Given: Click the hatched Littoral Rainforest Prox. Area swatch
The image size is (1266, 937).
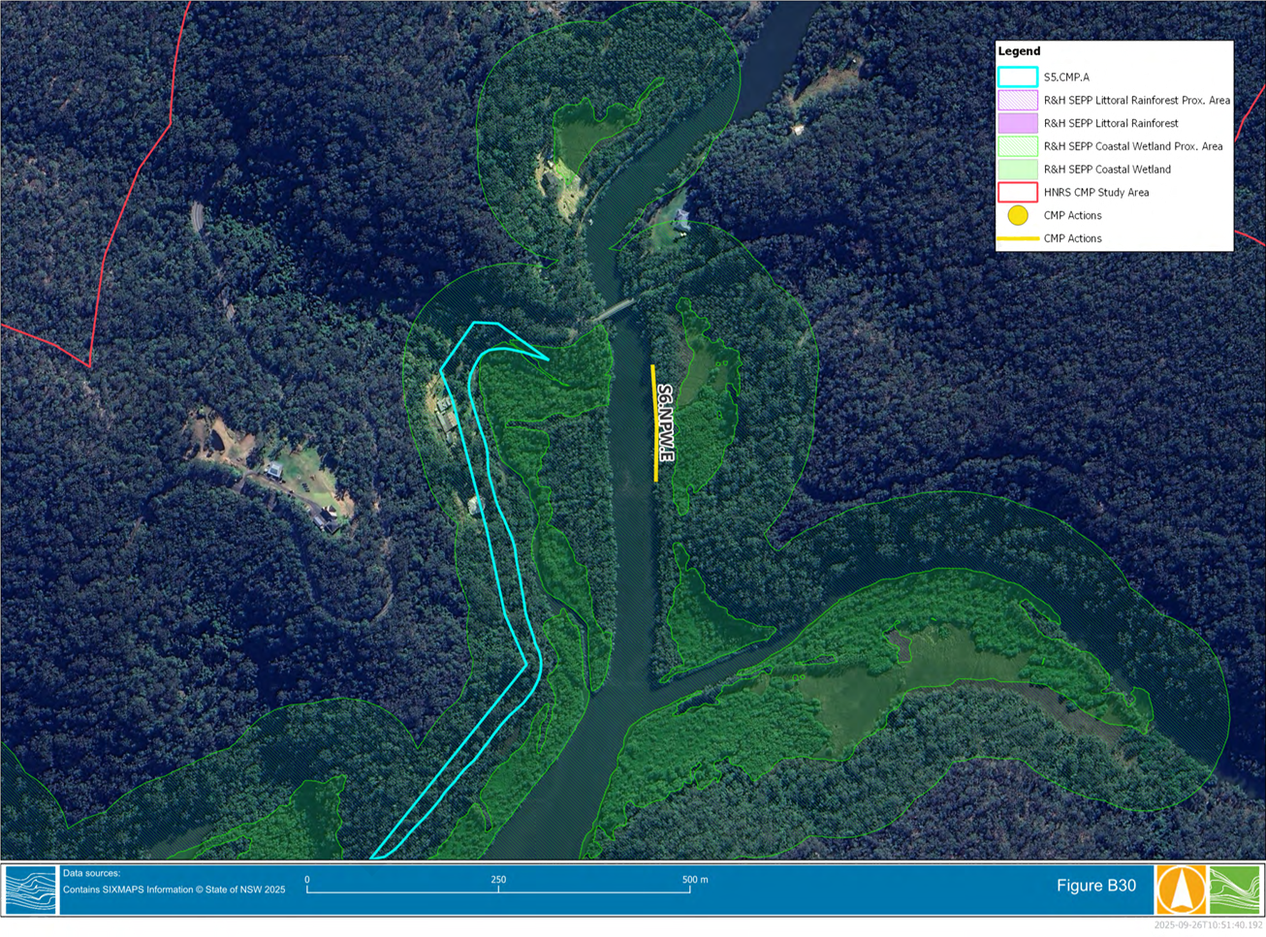Looking at the screenshot, I should (1018, 100).
